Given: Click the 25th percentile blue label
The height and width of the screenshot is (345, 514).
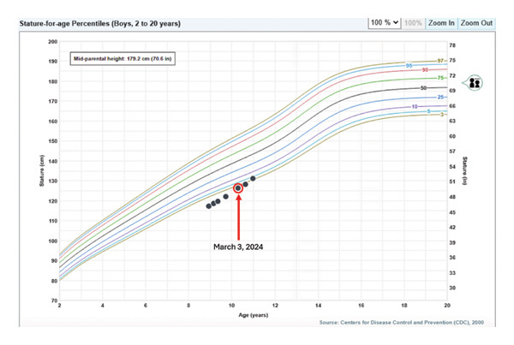Looking at the screenshot, I should [440, 97].
